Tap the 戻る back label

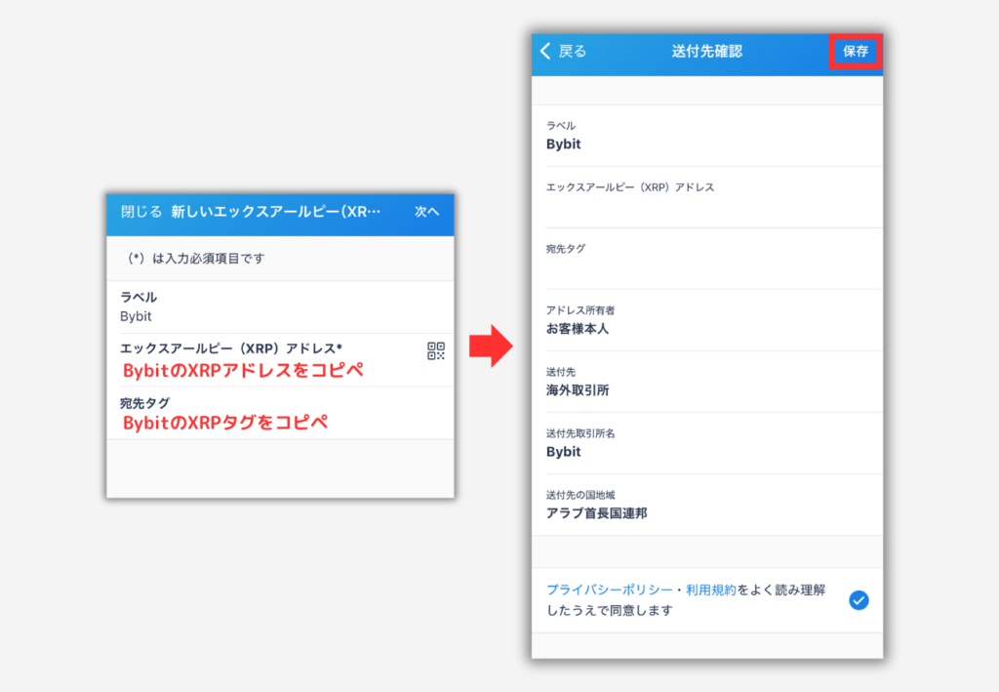tap(572, 51)
